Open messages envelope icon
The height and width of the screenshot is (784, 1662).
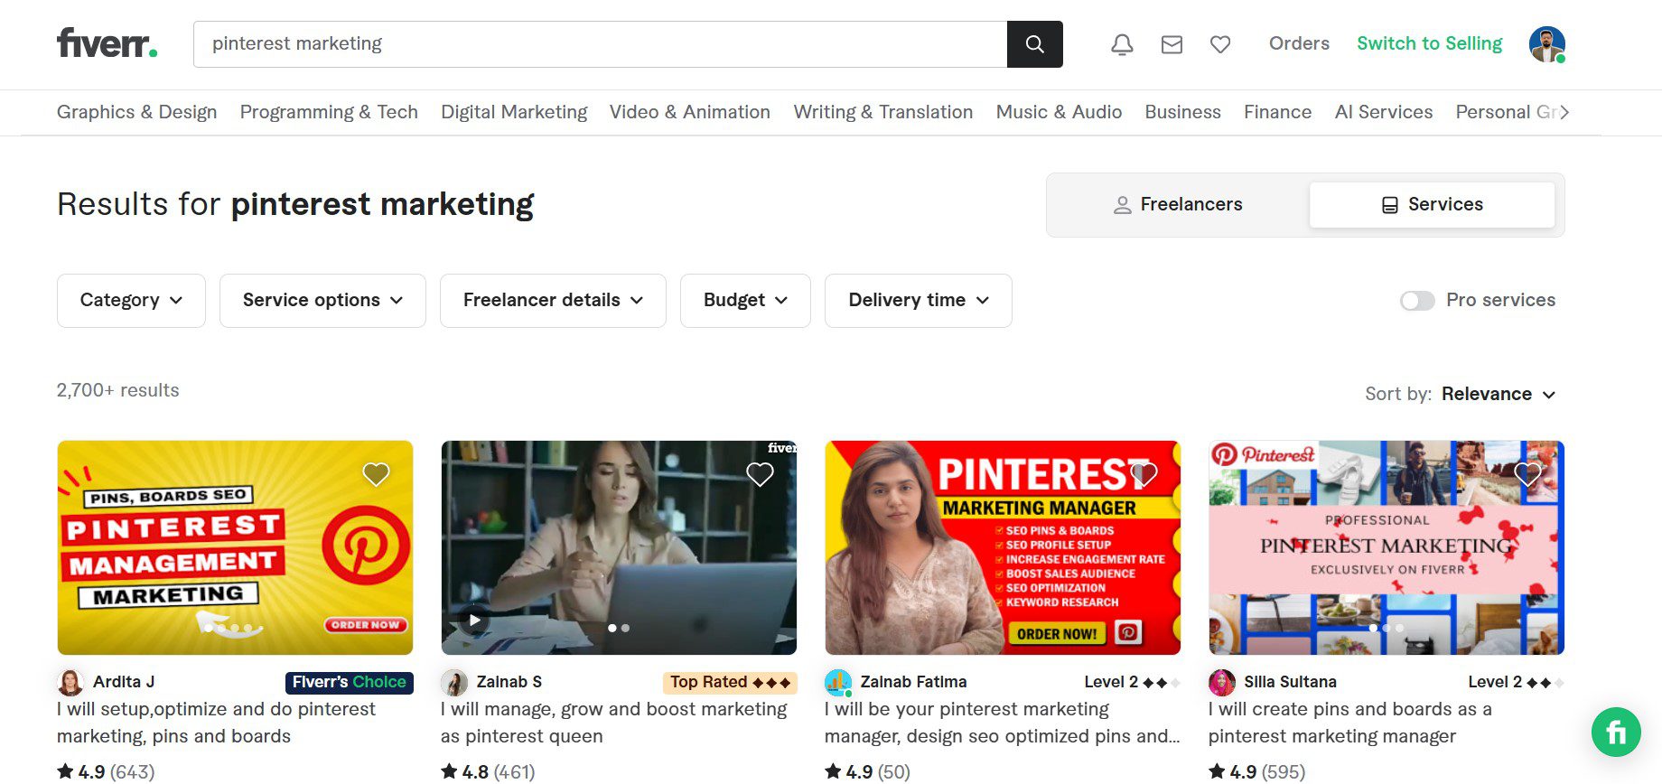[1172, 44]
